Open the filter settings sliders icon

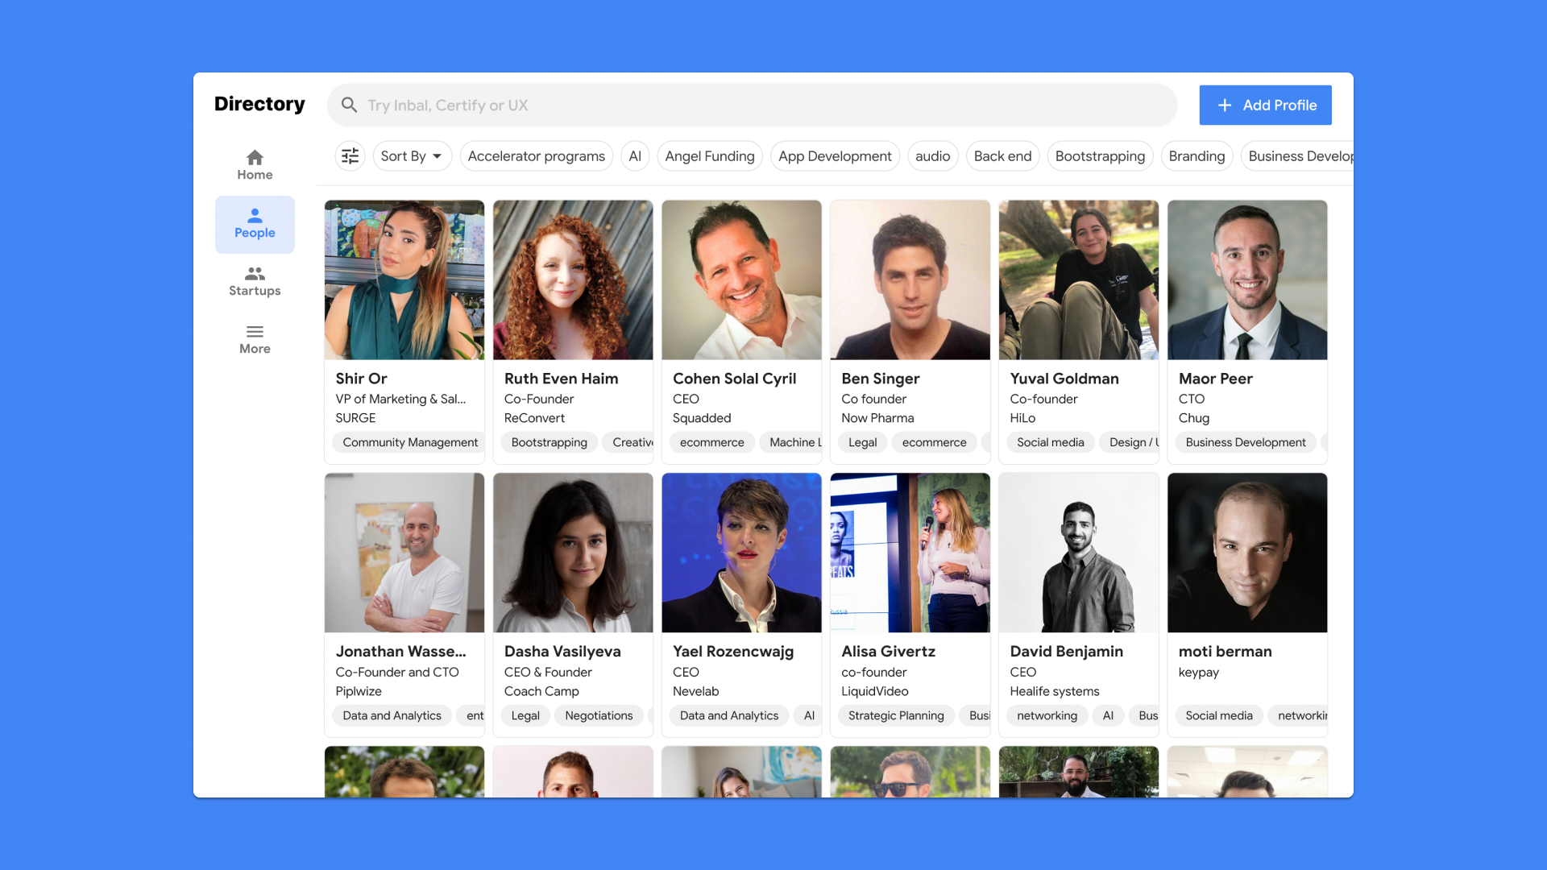tap(350, 156)
